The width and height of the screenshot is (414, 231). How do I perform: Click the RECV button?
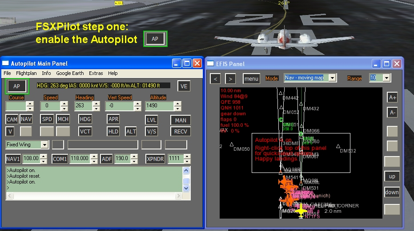pyautogui.click(x=181, y=131)
